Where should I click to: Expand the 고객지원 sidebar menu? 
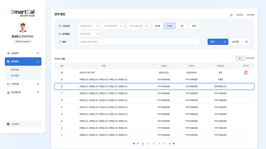coord(23,84)
